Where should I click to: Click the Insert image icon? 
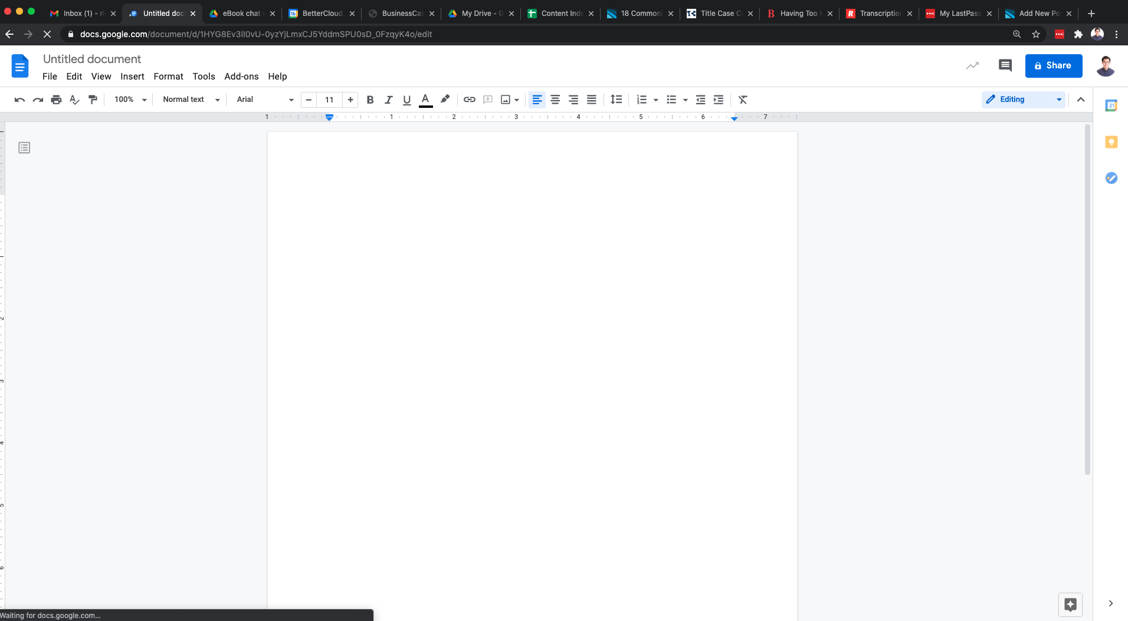pyautogui.click(x=506, y=100)
